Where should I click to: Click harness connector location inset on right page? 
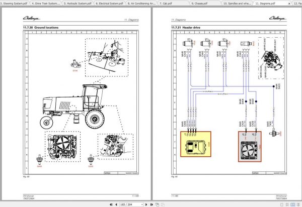271,58
